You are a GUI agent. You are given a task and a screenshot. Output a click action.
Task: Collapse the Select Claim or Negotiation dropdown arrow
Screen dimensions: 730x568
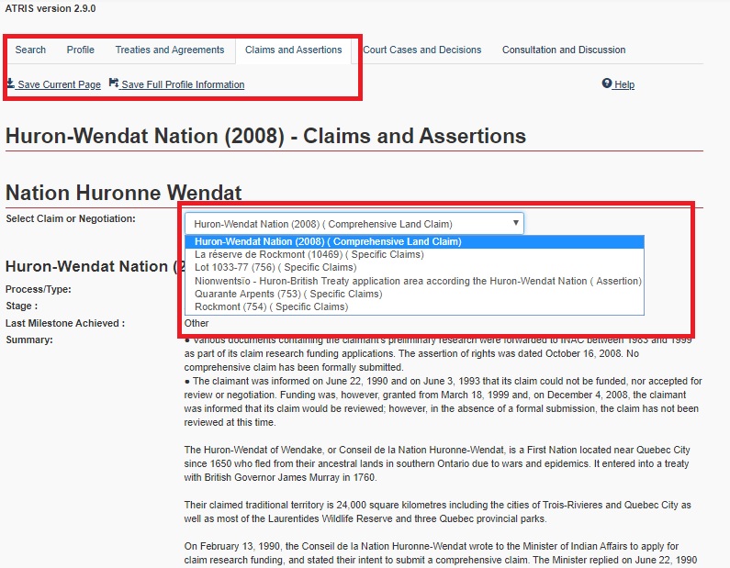[516, 223]
